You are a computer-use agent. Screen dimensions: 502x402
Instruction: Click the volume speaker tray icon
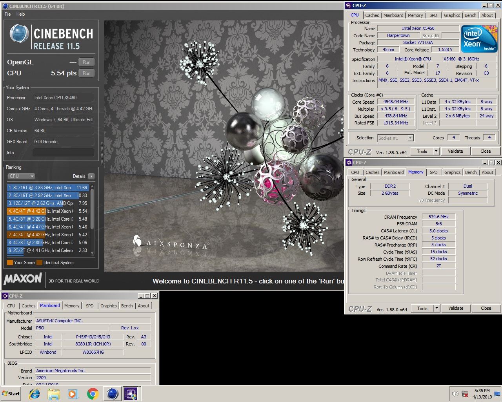455,394
